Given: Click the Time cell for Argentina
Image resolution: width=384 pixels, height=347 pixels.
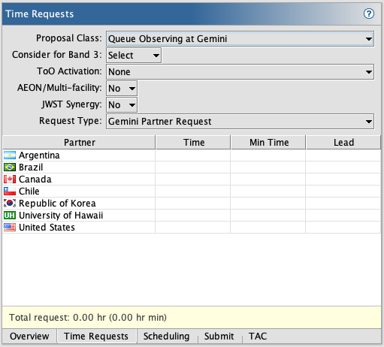Looking at the screenshot, I should [x=193, y=155].
